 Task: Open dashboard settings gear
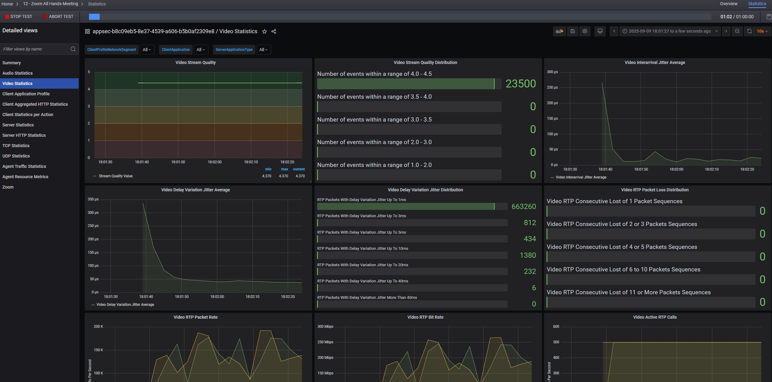585,31
